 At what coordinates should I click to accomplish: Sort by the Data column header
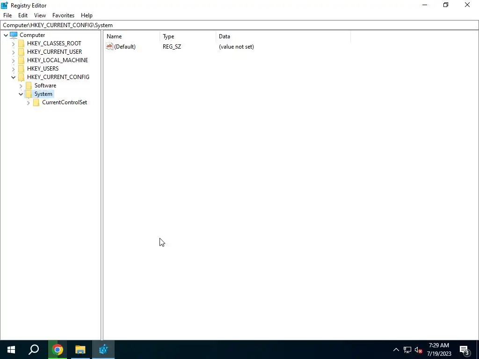coord(283,36)
